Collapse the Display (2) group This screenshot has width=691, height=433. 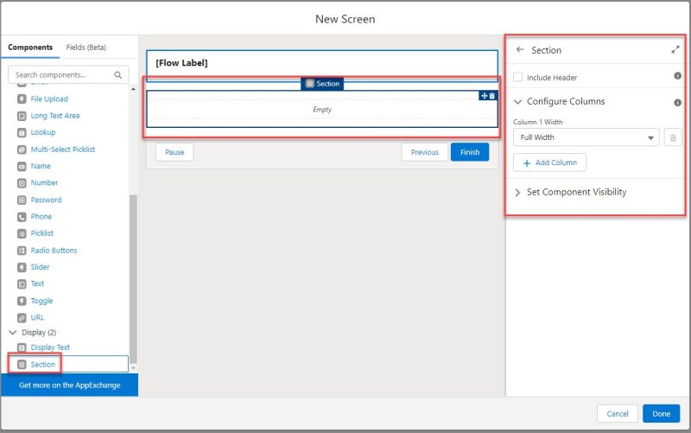pos(13,332)
